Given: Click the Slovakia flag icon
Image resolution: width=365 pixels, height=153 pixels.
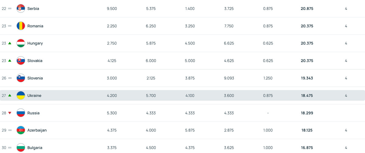Looking at the screenshot, I should click(21, 61).
